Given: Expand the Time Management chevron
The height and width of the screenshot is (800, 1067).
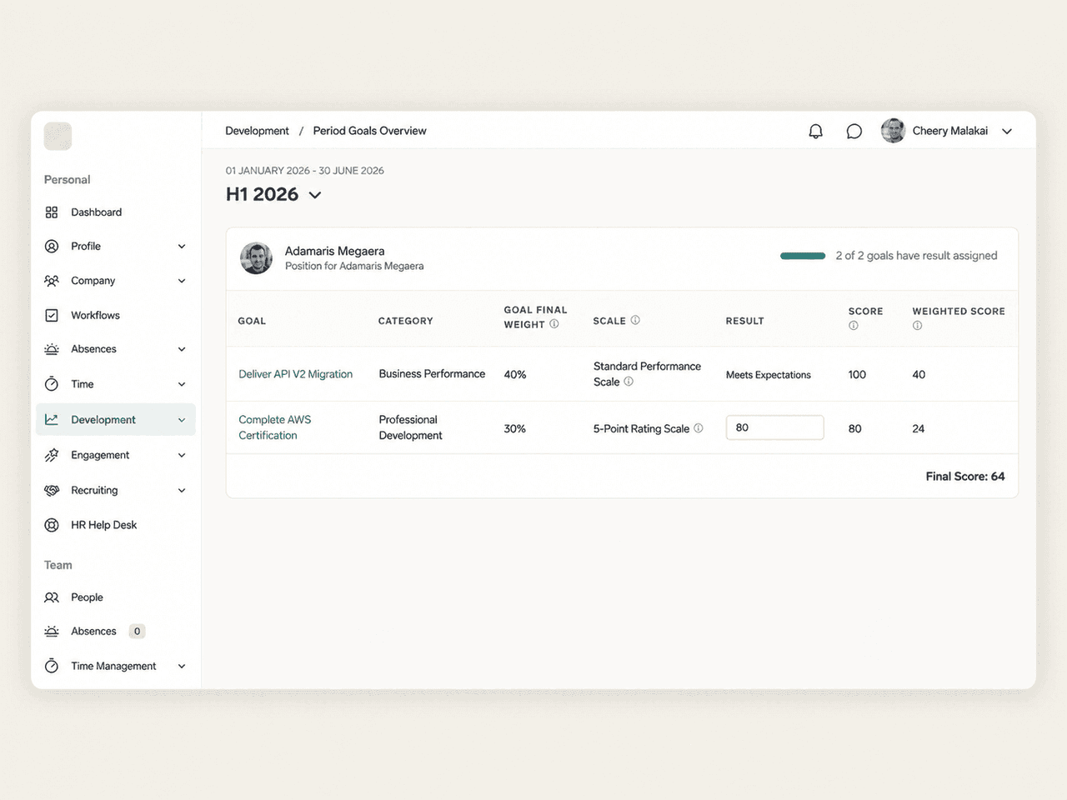Looking at the screenshot, I should (182, 666).
